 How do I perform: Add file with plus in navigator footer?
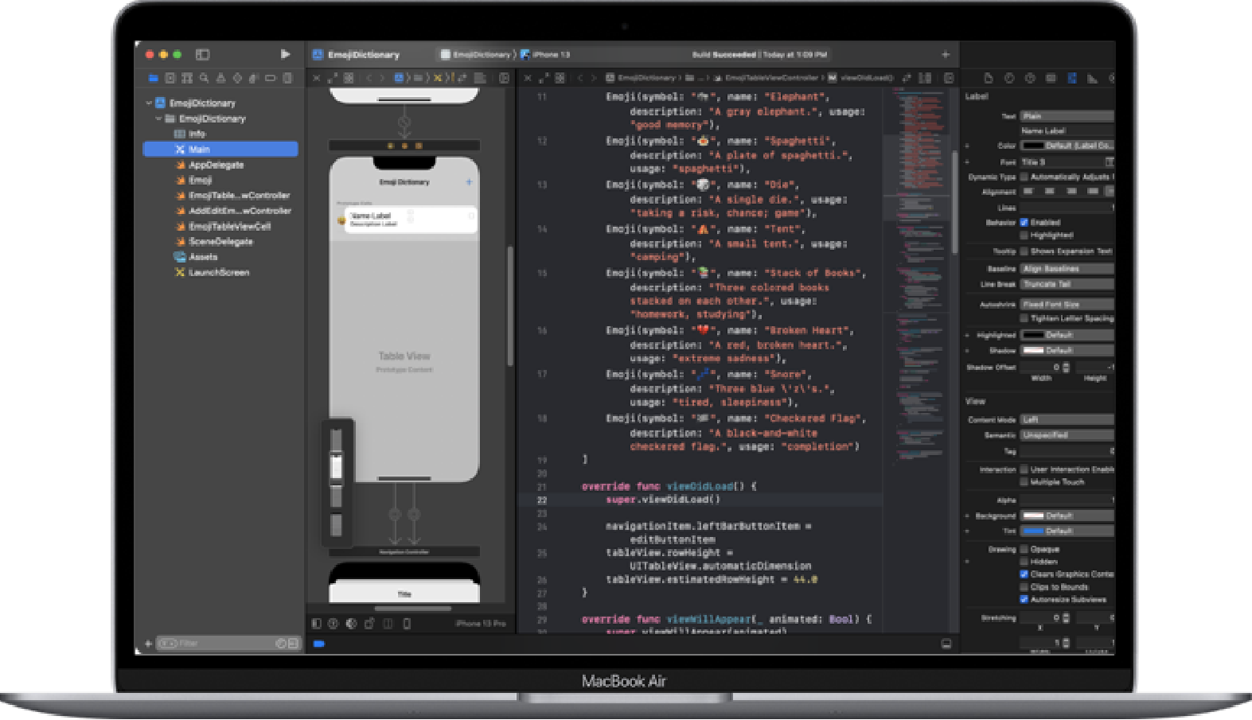[148, 644]
